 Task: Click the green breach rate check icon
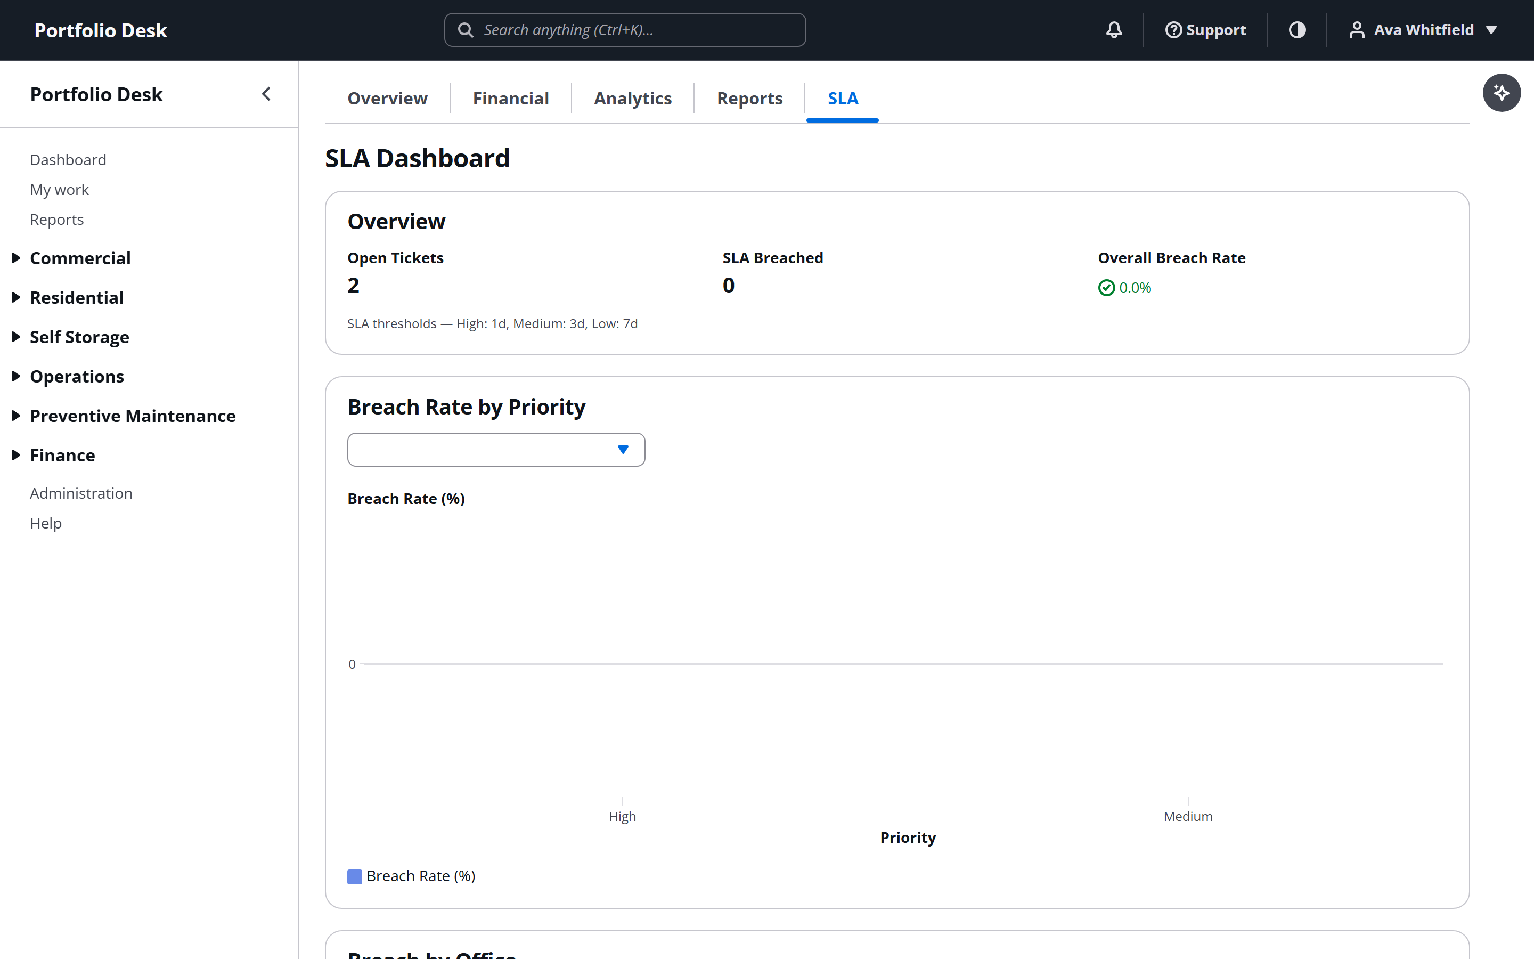1106,288
